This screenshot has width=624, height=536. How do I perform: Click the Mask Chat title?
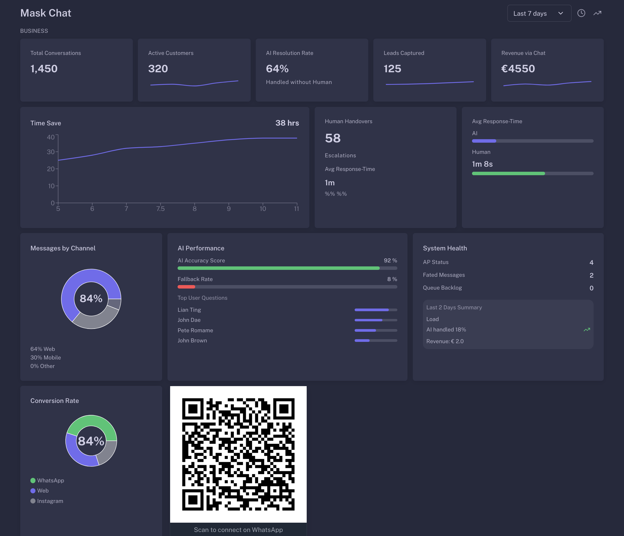46,13
